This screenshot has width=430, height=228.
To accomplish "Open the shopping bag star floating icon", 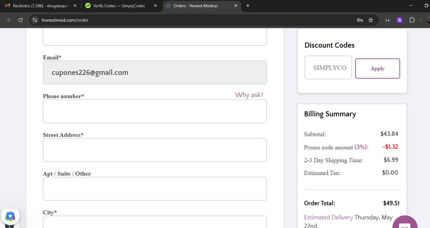I will pos(10,216).
